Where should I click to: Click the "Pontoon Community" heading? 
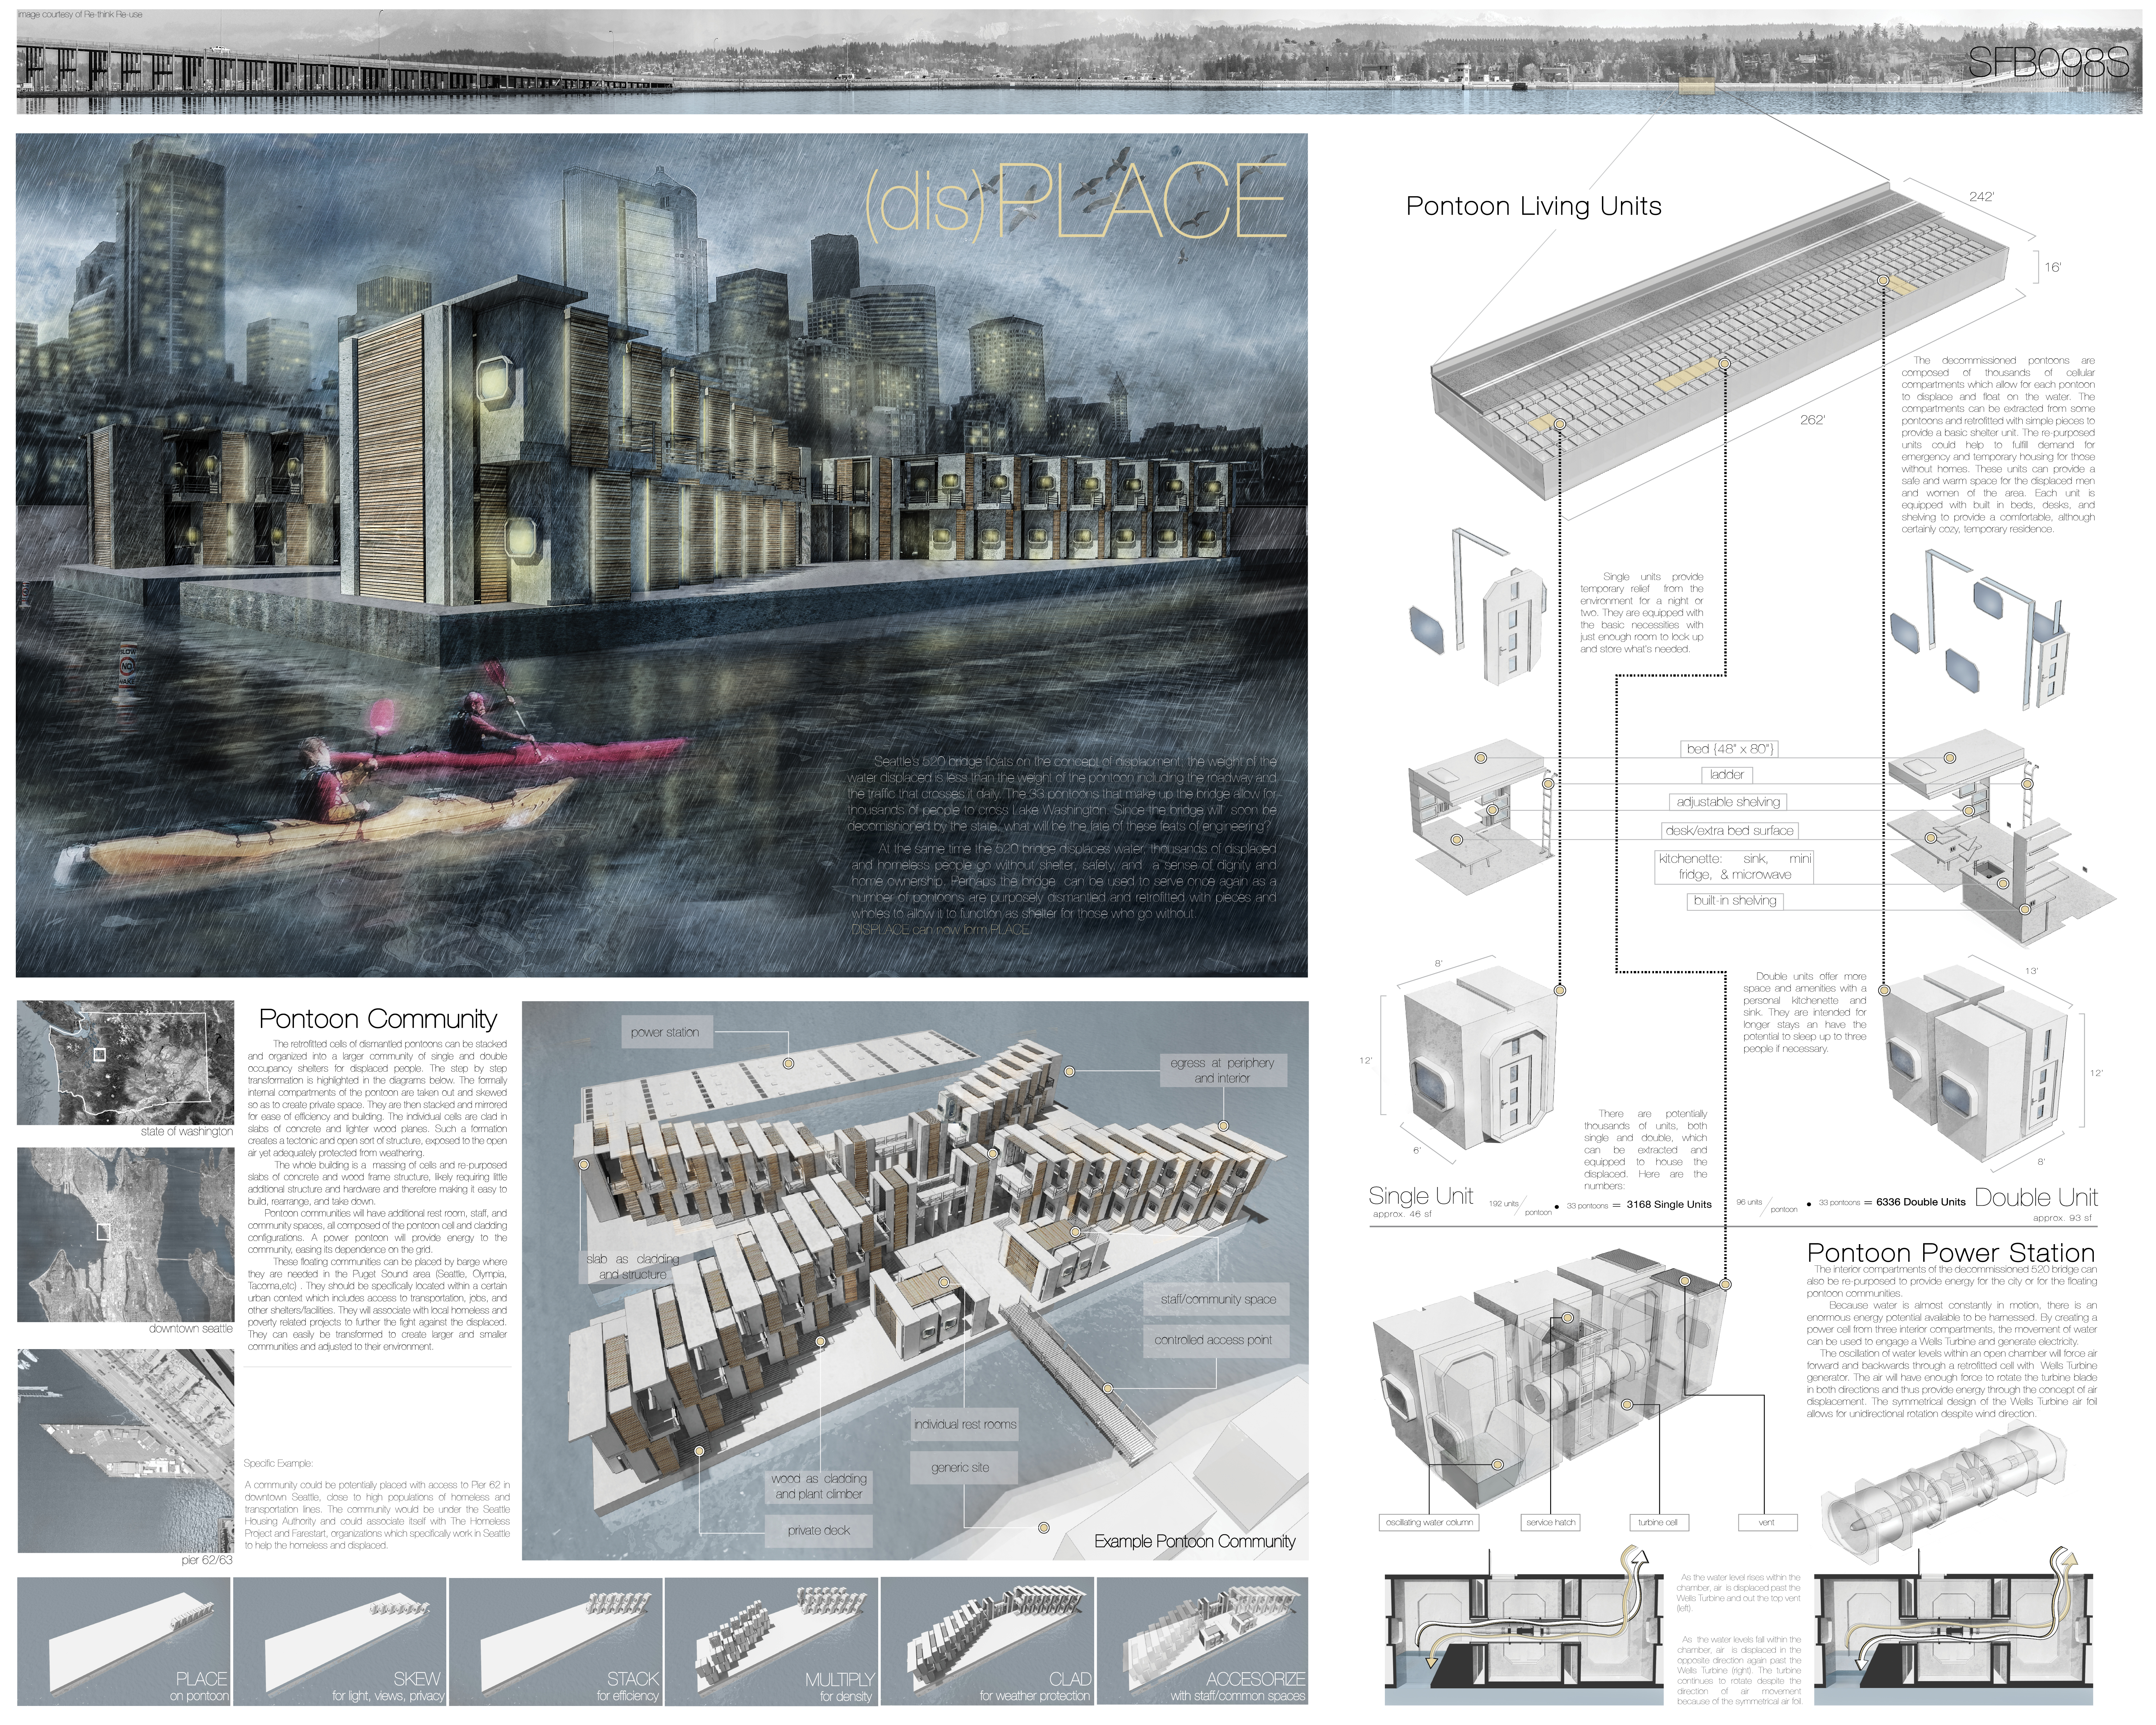[x=378, y=1019]
